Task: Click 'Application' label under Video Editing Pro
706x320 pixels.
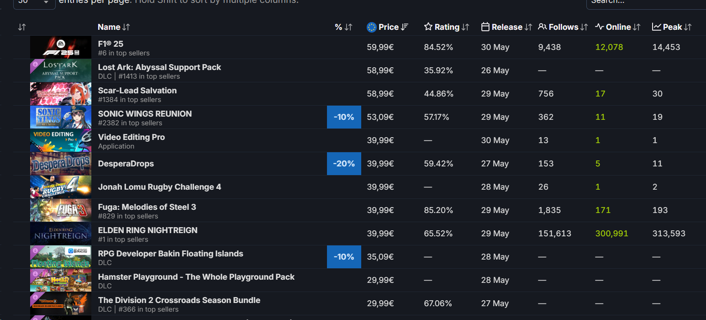Action: 116,146
